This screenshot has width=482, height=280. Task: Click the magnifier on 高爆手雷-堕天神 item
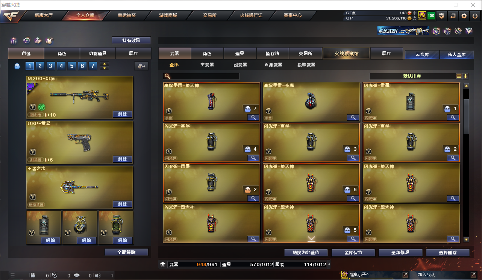(253, 117)
